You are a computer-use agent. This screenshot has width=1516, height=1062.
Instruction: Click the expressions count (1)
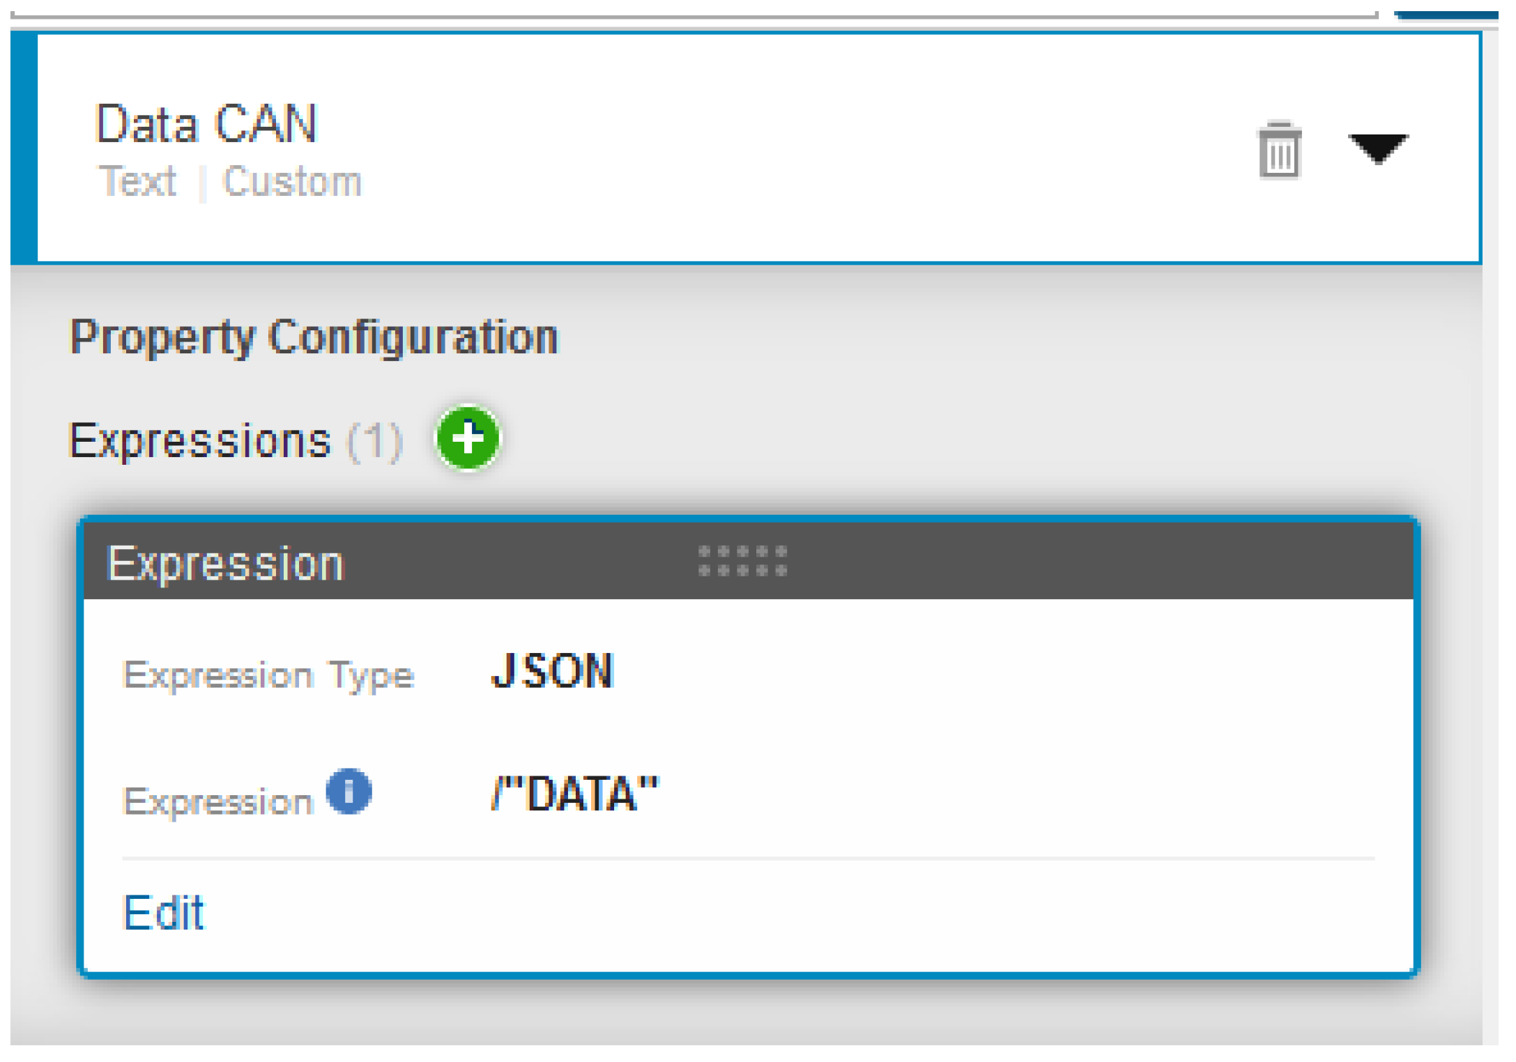(376, 440)
